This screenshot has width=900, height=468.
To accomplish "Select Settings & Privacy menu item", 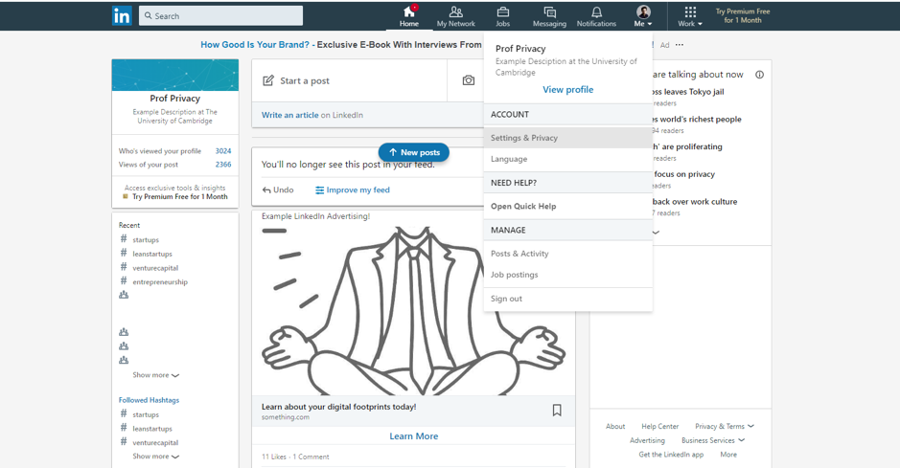I will (567, 138).
